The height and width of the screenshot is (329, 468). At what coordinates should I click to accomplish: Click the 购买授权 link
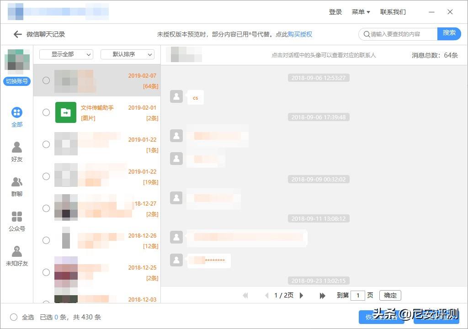tap(300, 34)
